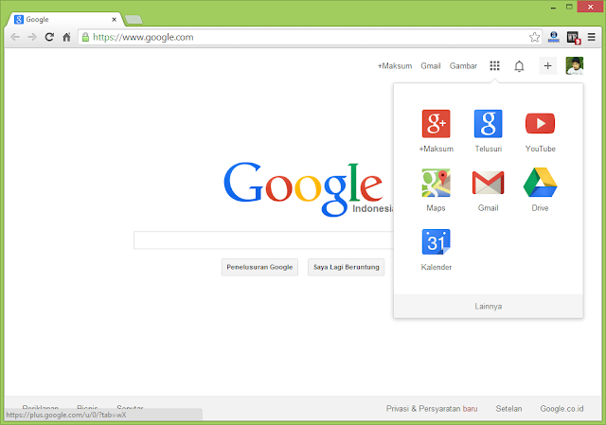Image resolution: width=606 pixels, height=425 pixels.
Task: Open the Google.co.id footer link
Action: 561,409
